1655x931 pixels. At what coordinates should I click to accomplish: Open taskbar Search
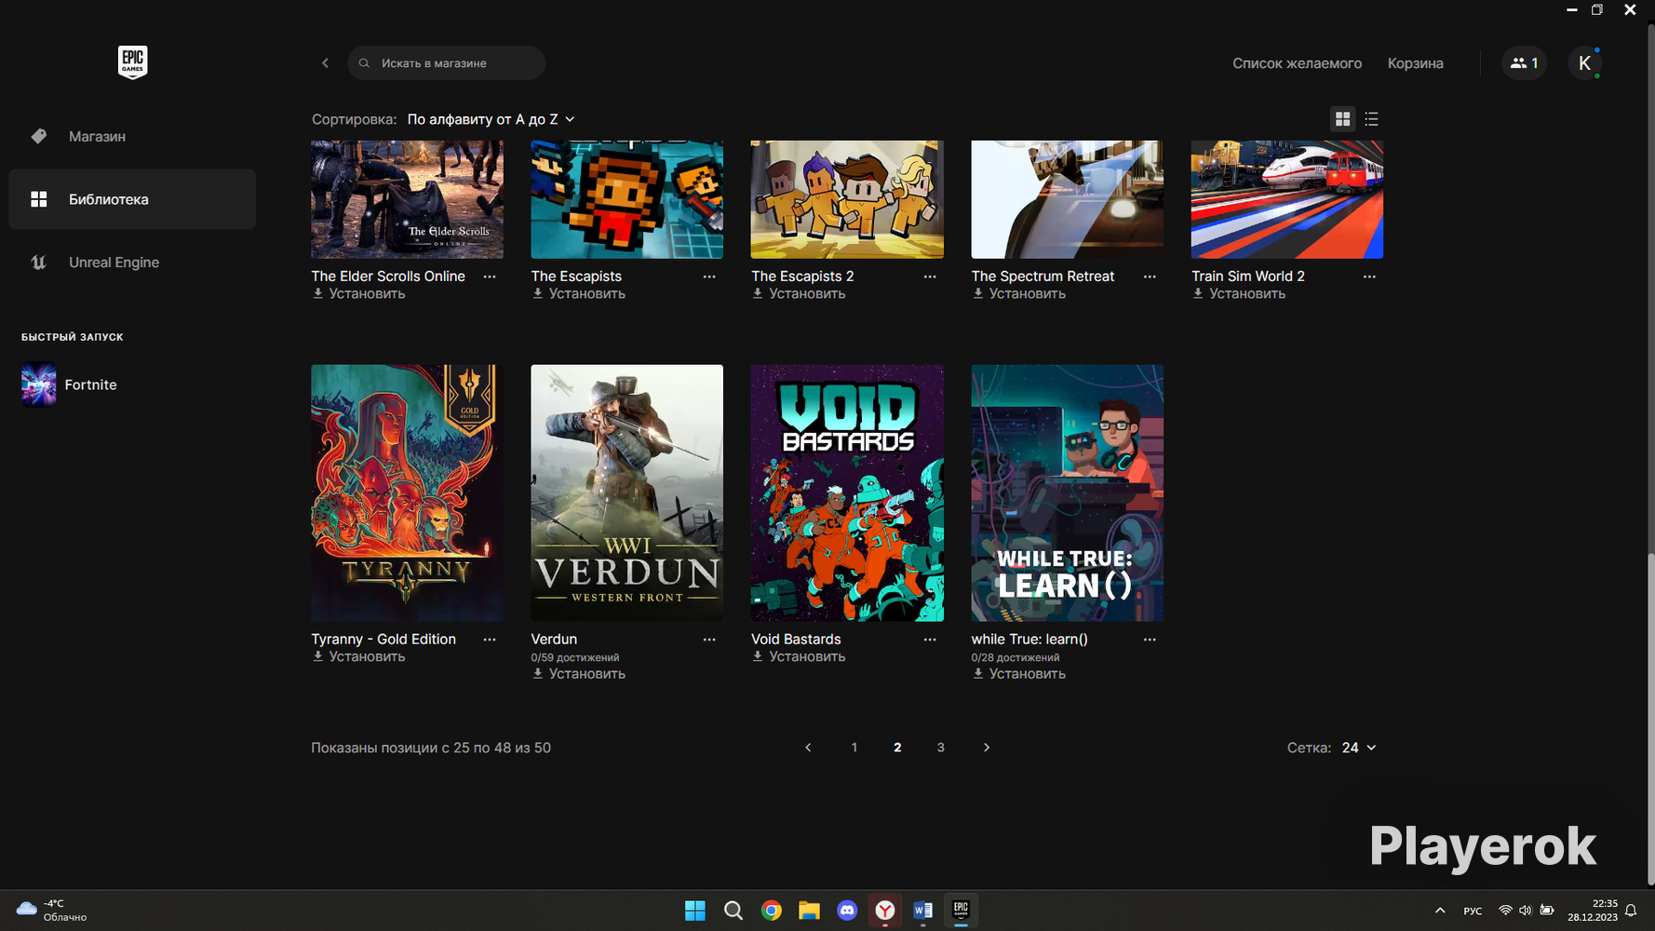[733, 911]
